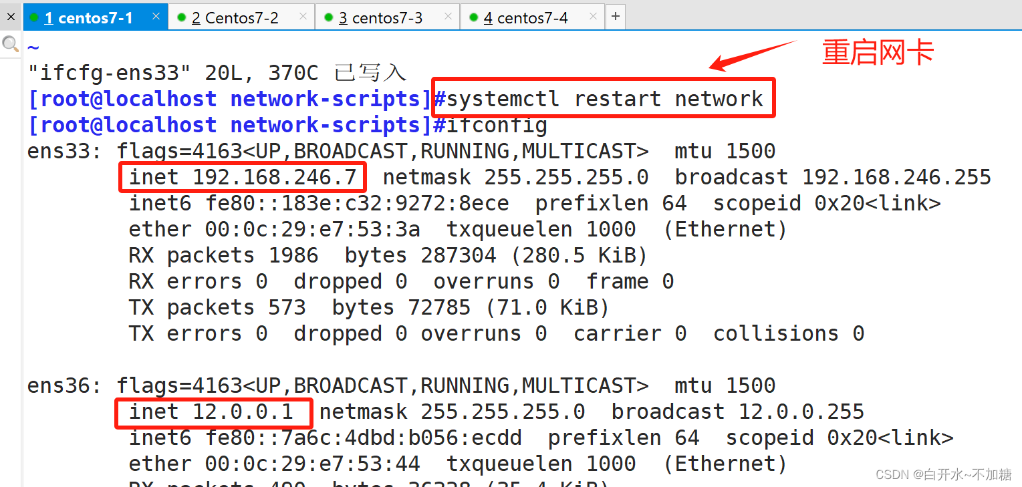This screenshot has height=487, width=1022.
Task: Click the systemctl restart network command
Action: tap(604, 99)
